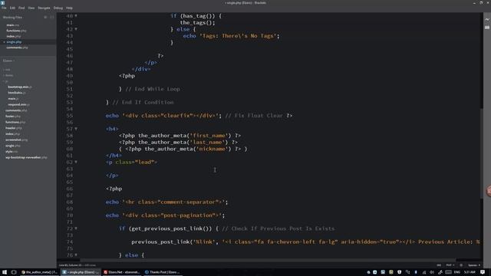Open the Navigate menu

coord(44,8)
